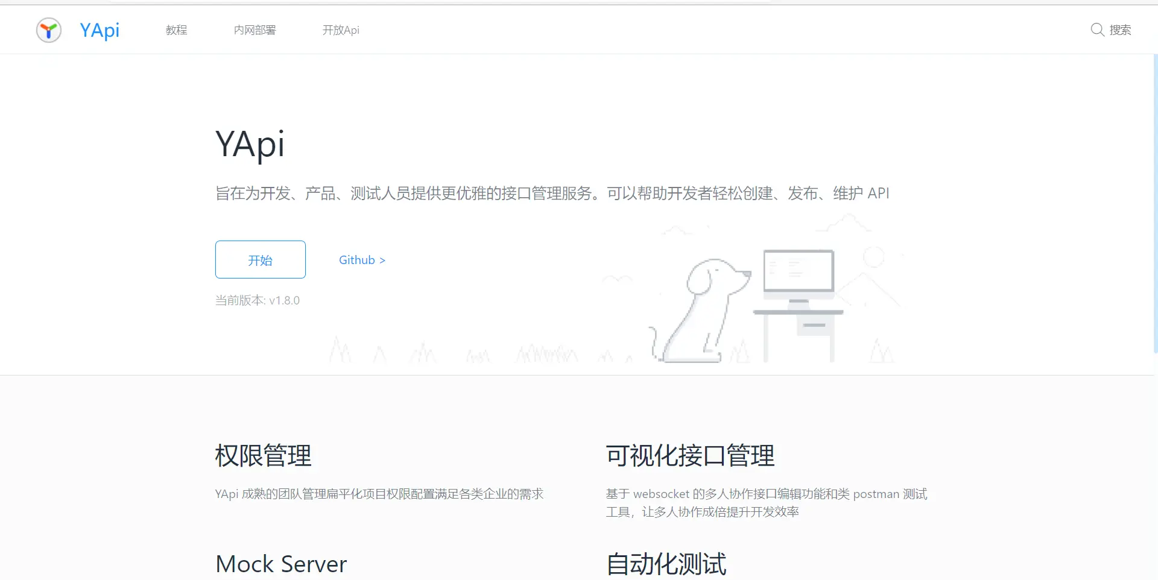Click the large YApi hero title
The height and width of the screenshot is (580, 1158).
click(x=250, y=144)
